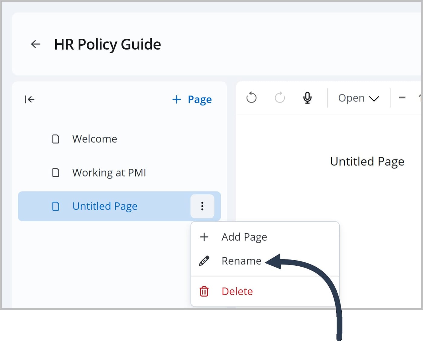Click the red trash icon beside Delete
Viewport: 423px width, 341px height.
(204, 291)
